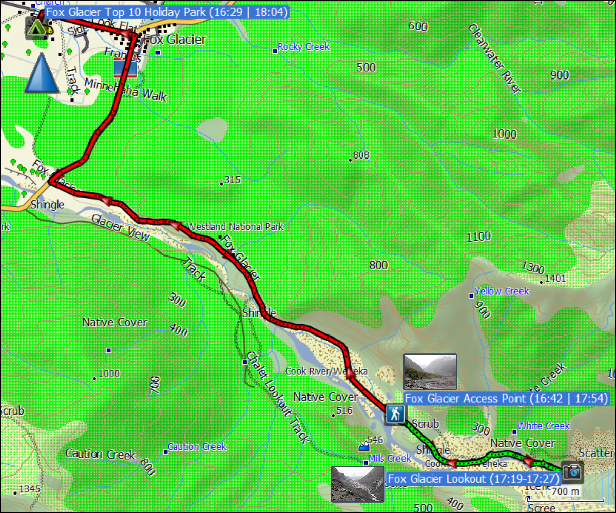Viewport: 616px width, 513px height.
Task: Click the blue marker beside Caution Creek label
Action: pyautogui.click(x=165, y=452)
